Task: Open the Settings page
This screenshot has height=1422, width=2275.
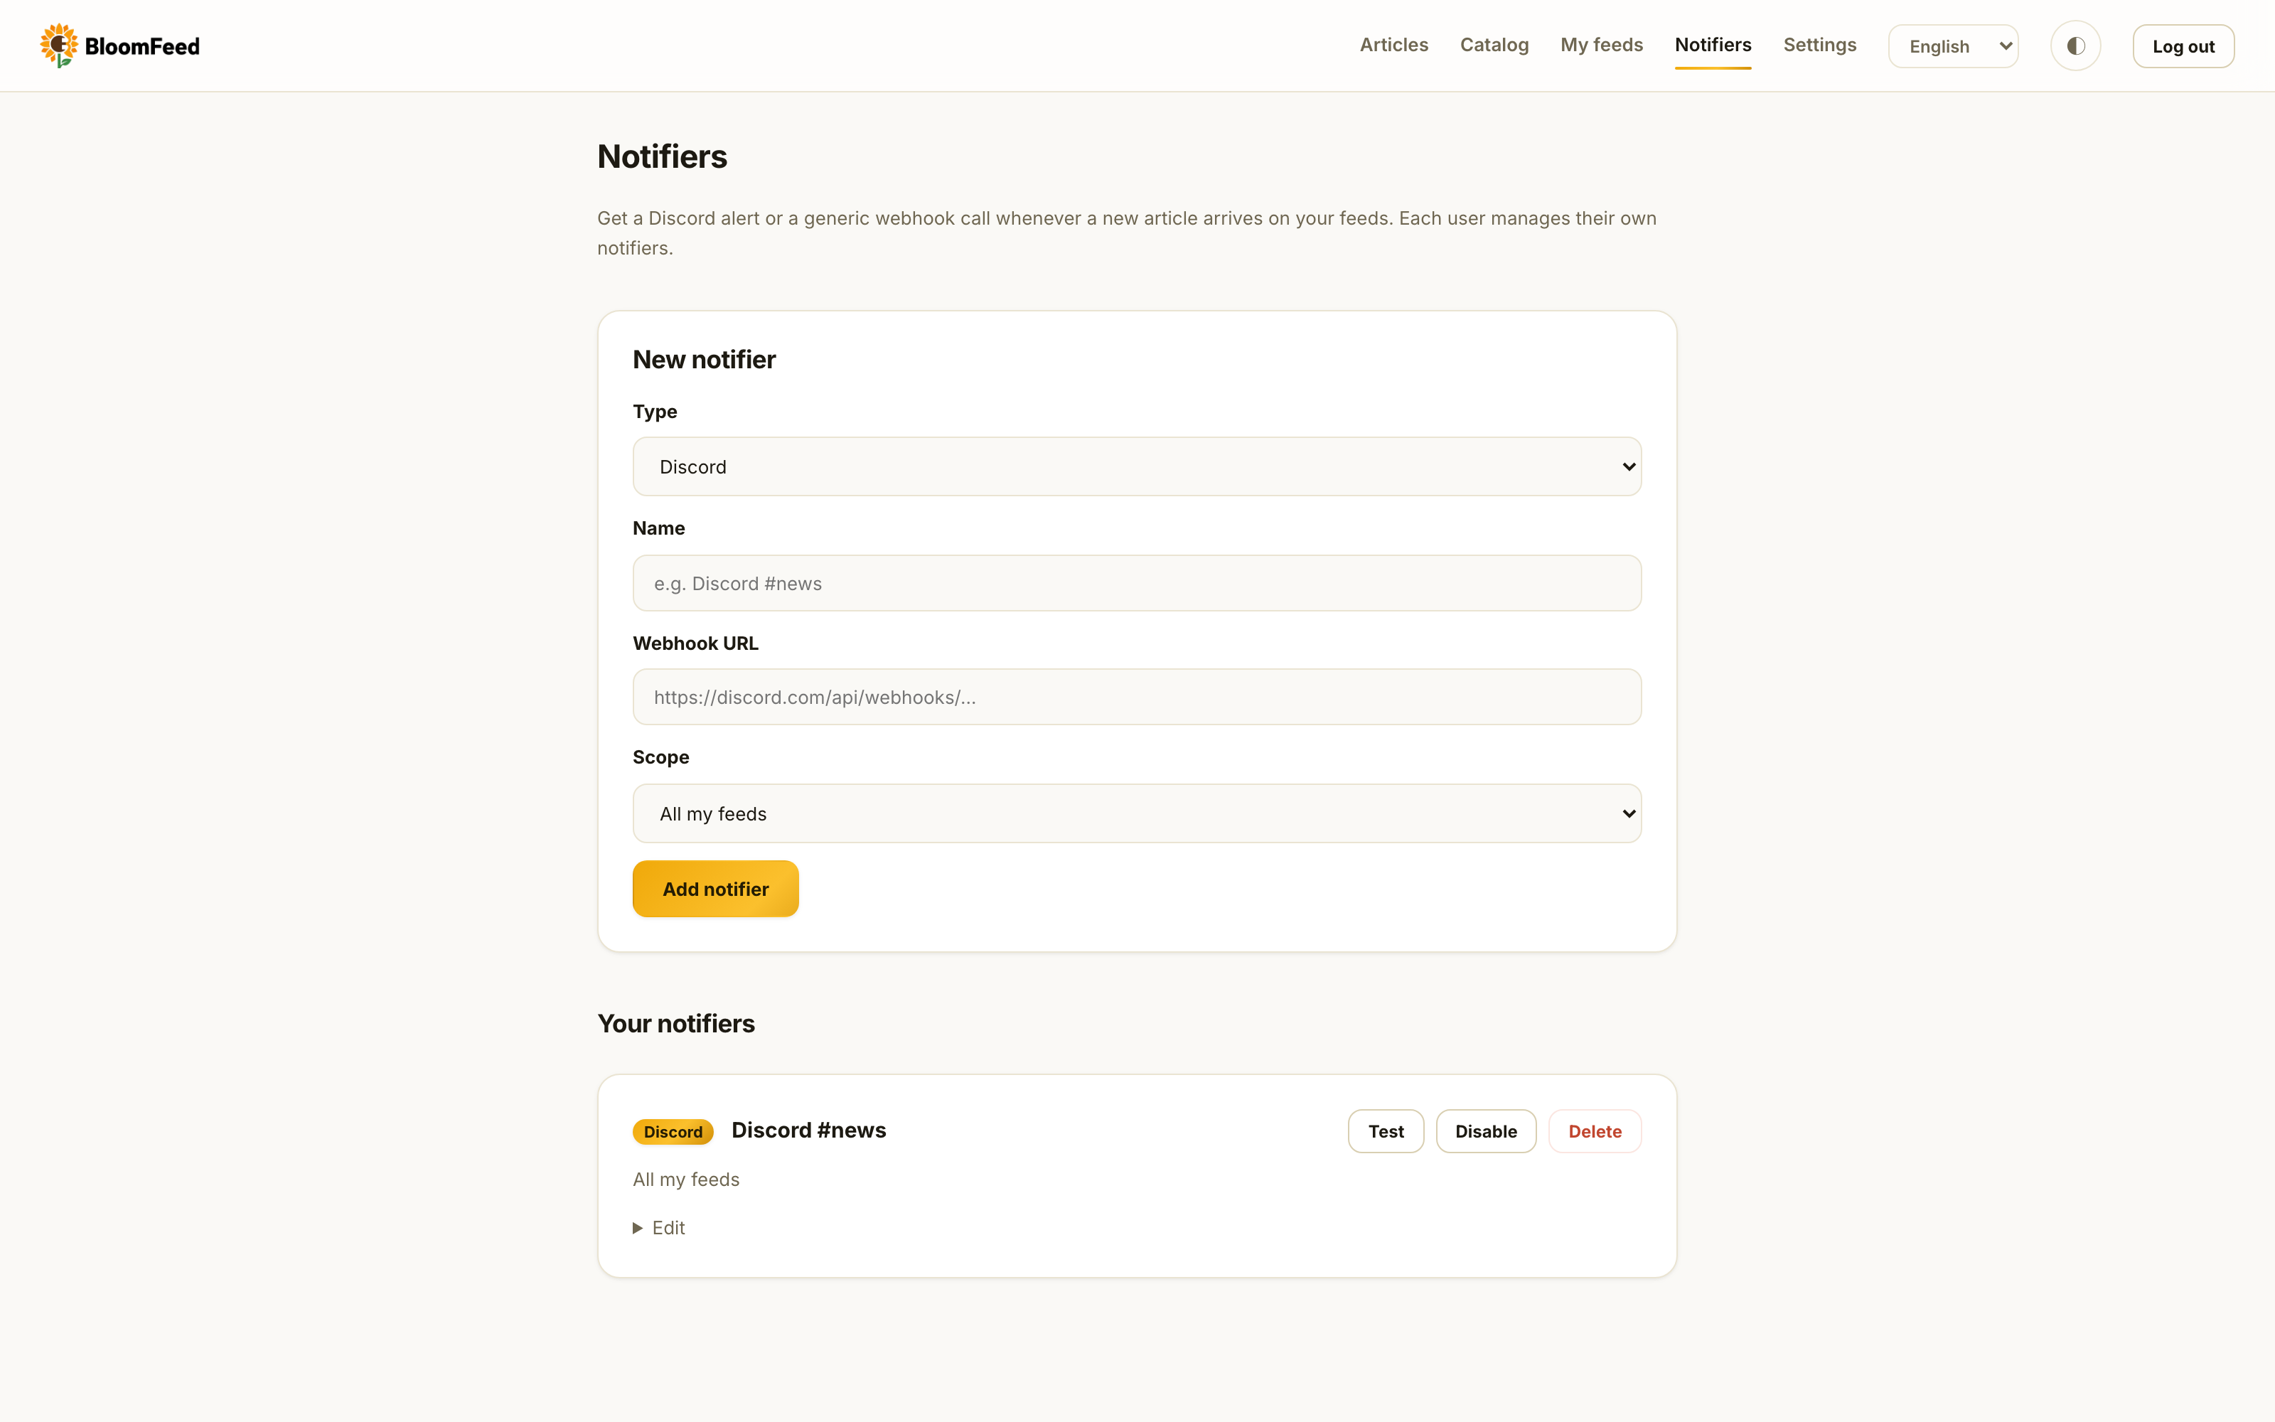Action: pos(1819,45)
